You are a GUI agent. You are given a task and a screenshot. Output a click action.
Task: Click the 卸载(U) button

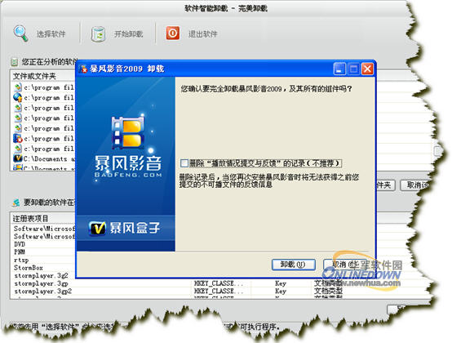(x=294, y=265)
